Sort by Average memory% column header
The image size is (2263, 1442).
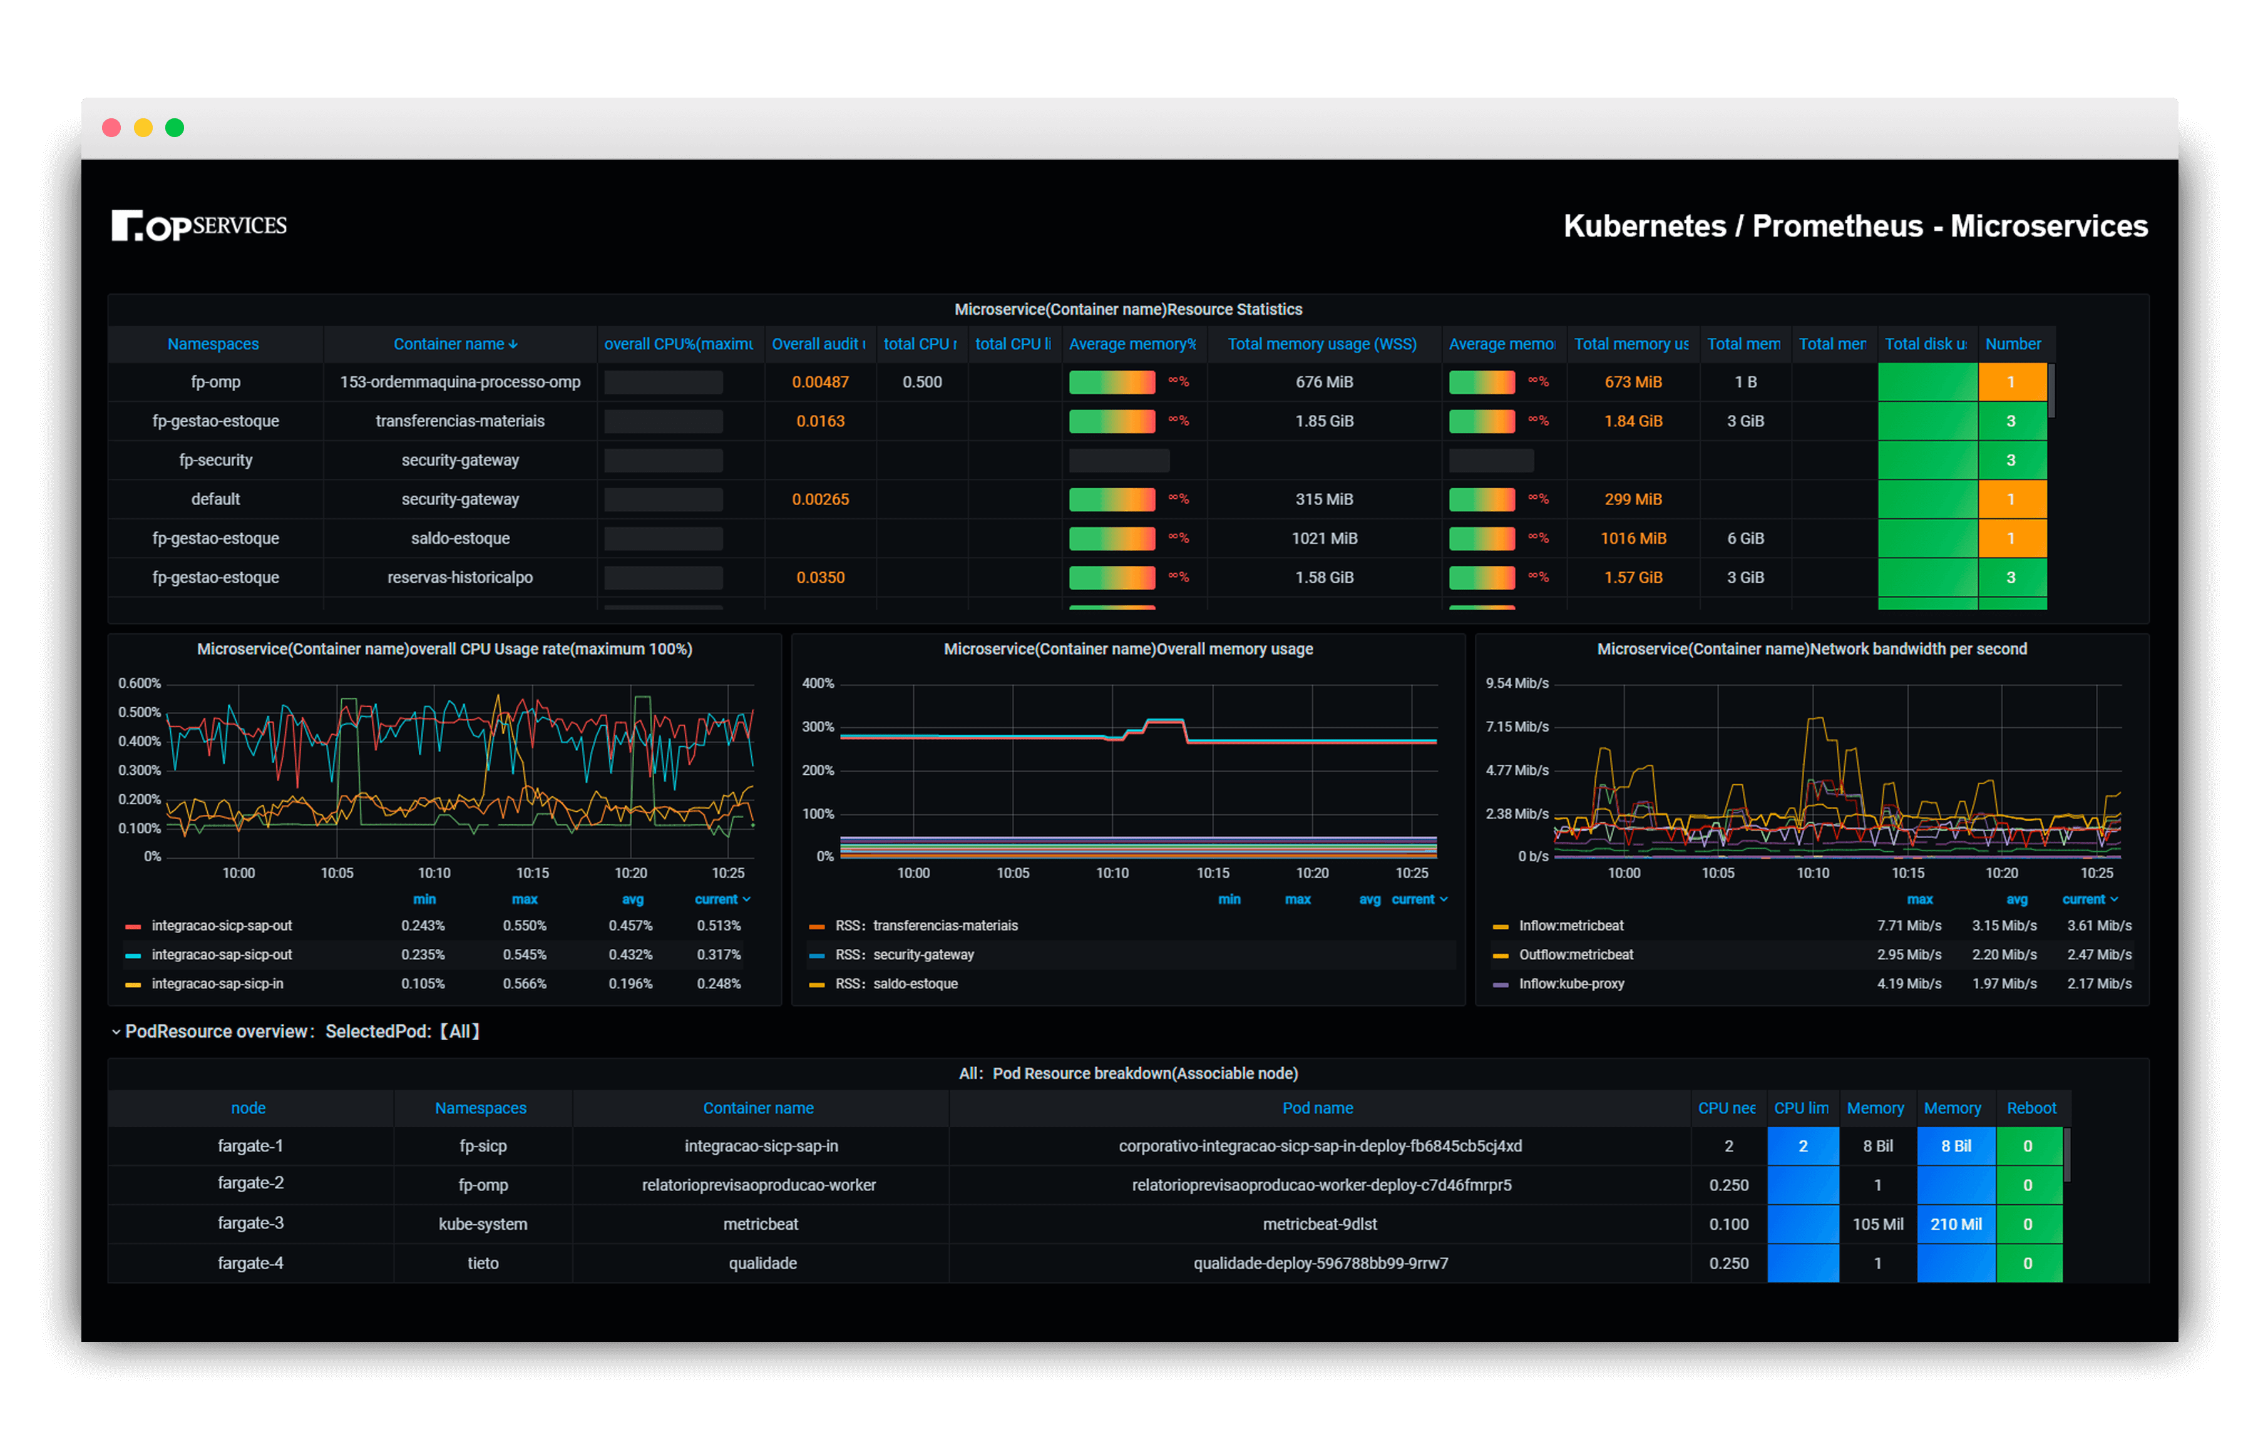click(1132, 345)
